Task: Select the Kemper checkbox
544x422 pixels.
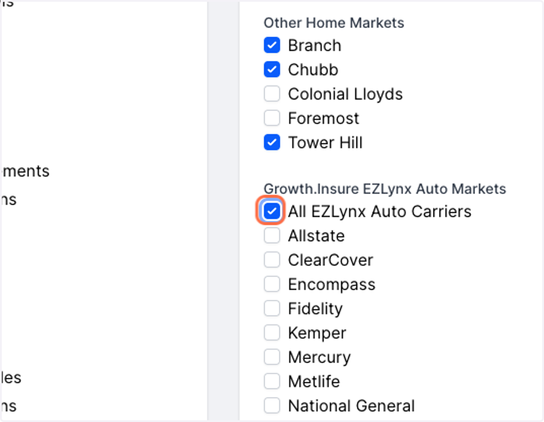Action: coord(272,333)
